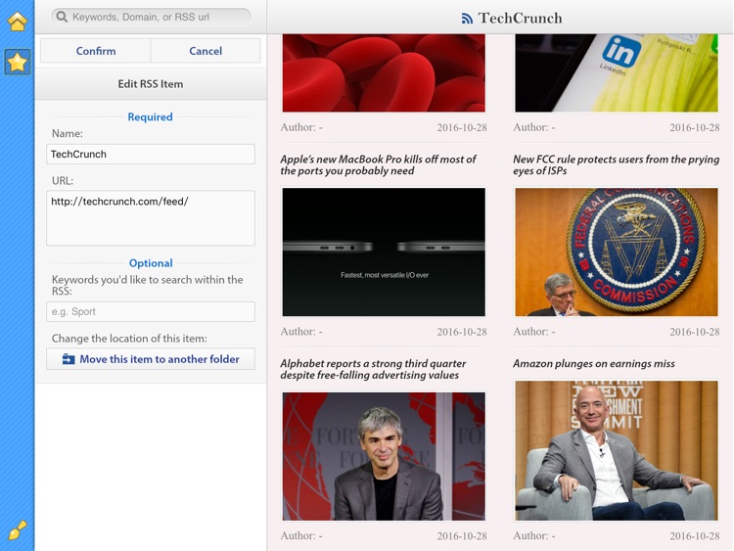Cancel editing the RSS item

(206, 51)
